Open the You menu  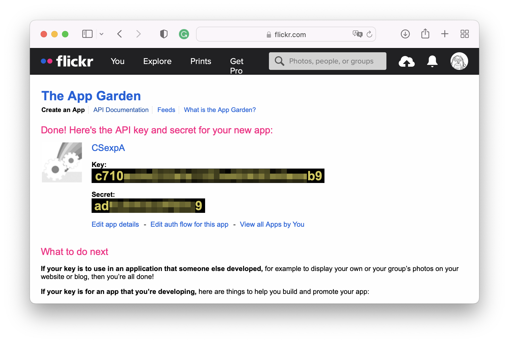tap(118, 61)
